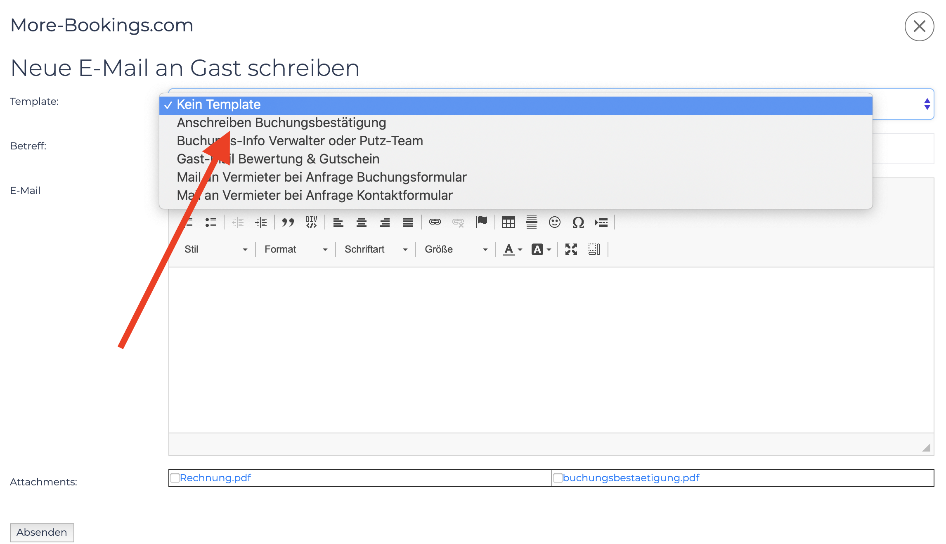This screenshot has width=946, height=544.
Task: Insert a table
Action: (x=508, y=222)
